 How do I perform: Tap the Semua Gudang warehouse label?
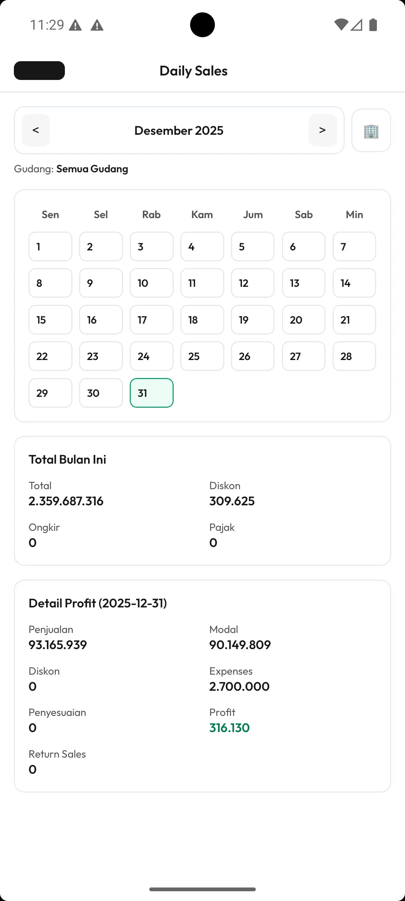92,169
